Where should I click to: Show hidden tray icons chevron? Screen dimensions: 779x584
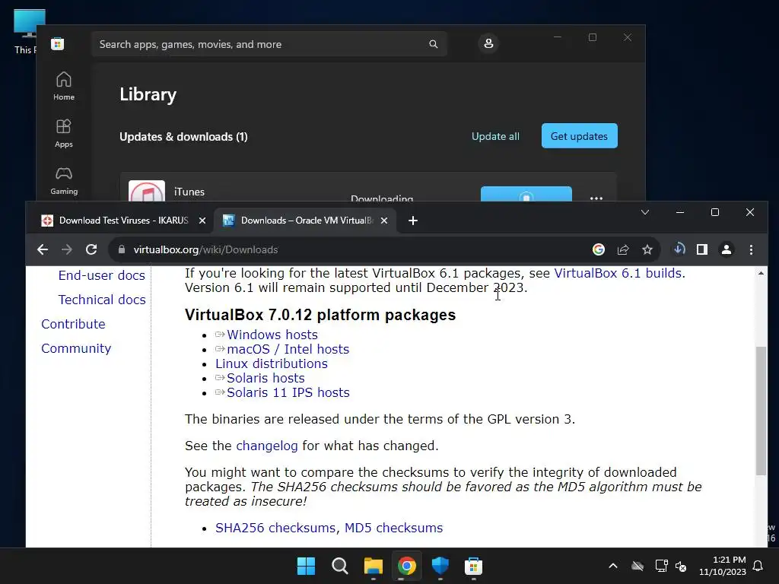613,566
